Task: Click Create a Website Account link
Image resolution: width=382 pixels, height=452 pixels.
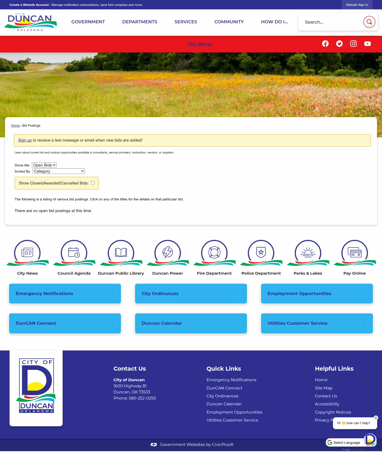Action: click(29, 5)
